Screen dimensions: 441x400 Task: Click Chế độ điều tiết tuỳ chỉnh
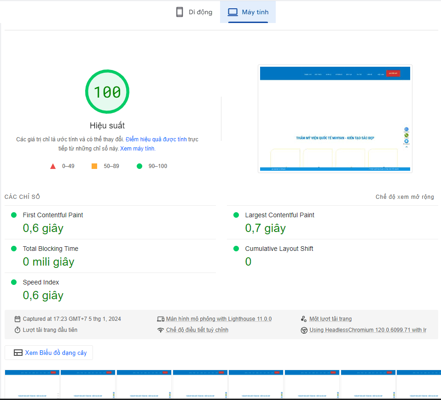(x=197, y=330)
